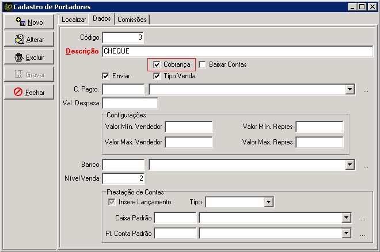Open the Tipo combo box
Viewport: 380px width, 252px height.
[x=268, y=202]
